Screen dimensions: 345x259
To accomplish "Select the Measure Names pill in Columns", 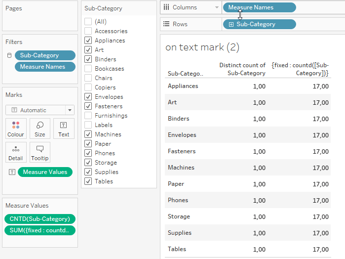I will 260,7.
